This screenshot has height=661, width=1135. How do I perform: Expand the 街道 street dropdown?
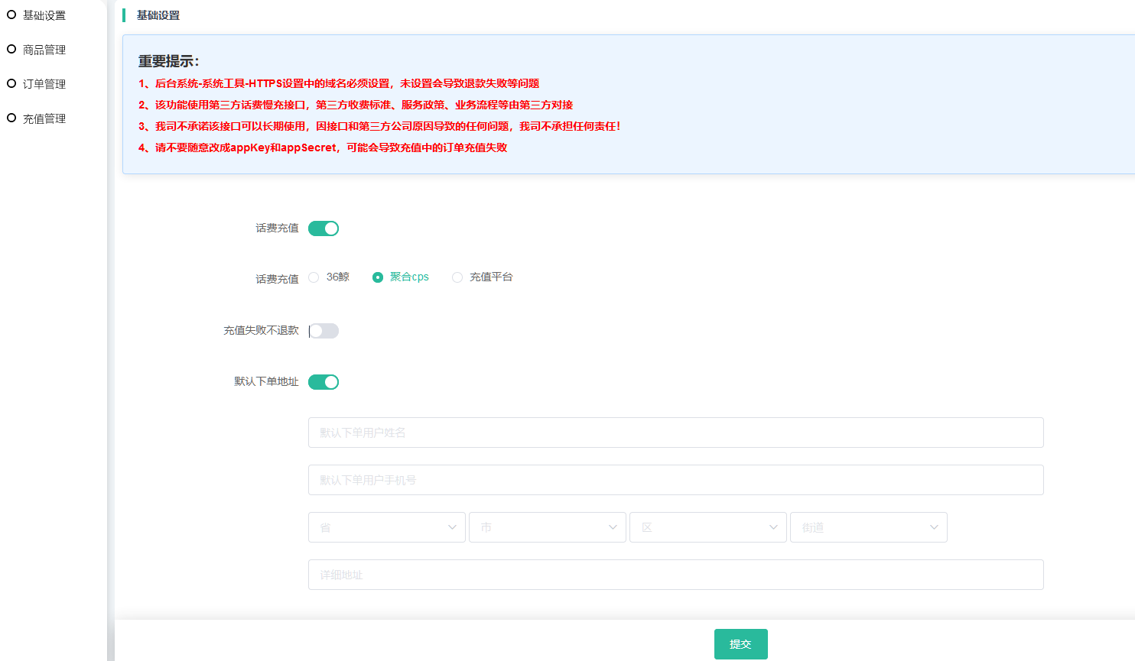point(868,527)
